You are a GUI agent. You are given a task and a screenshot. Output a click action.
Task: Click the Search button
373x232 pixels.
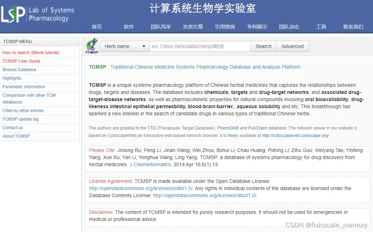[x=263, y=46]
